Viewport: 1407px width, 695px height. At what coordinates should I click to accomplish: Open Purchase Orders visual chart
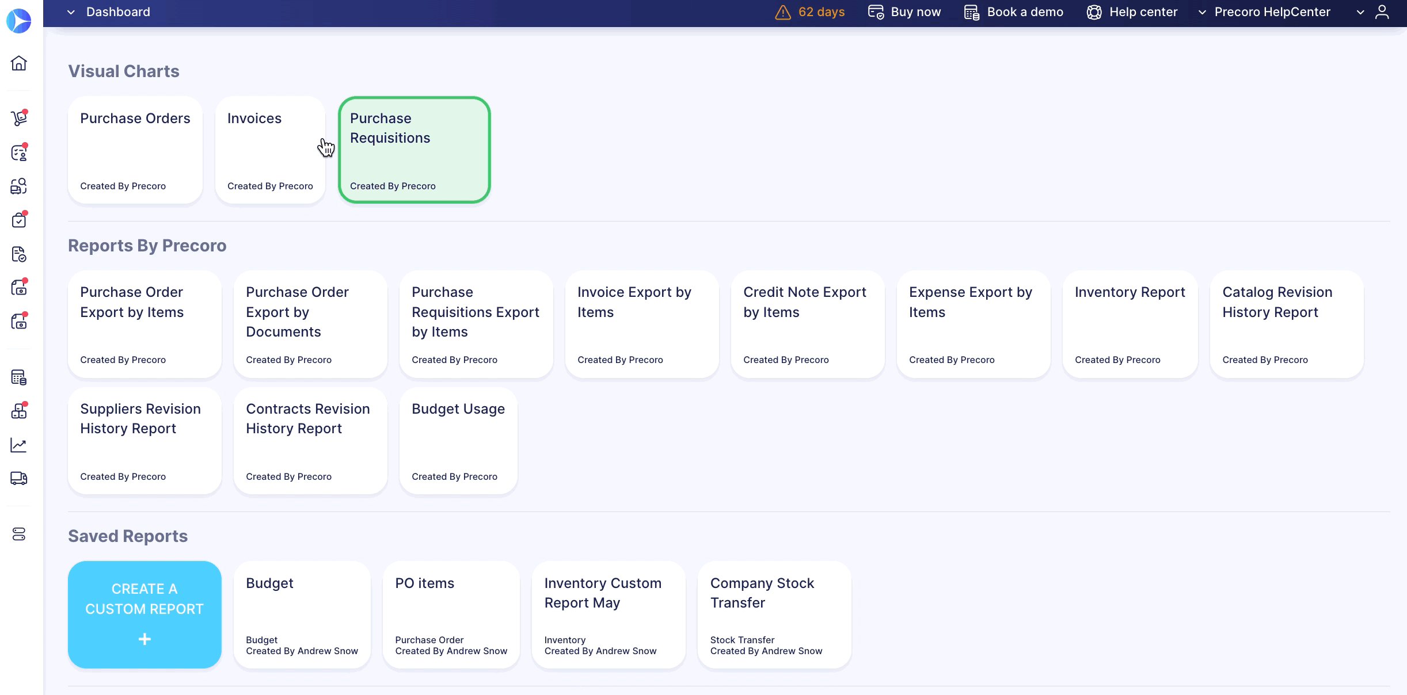tap(135, 150)
